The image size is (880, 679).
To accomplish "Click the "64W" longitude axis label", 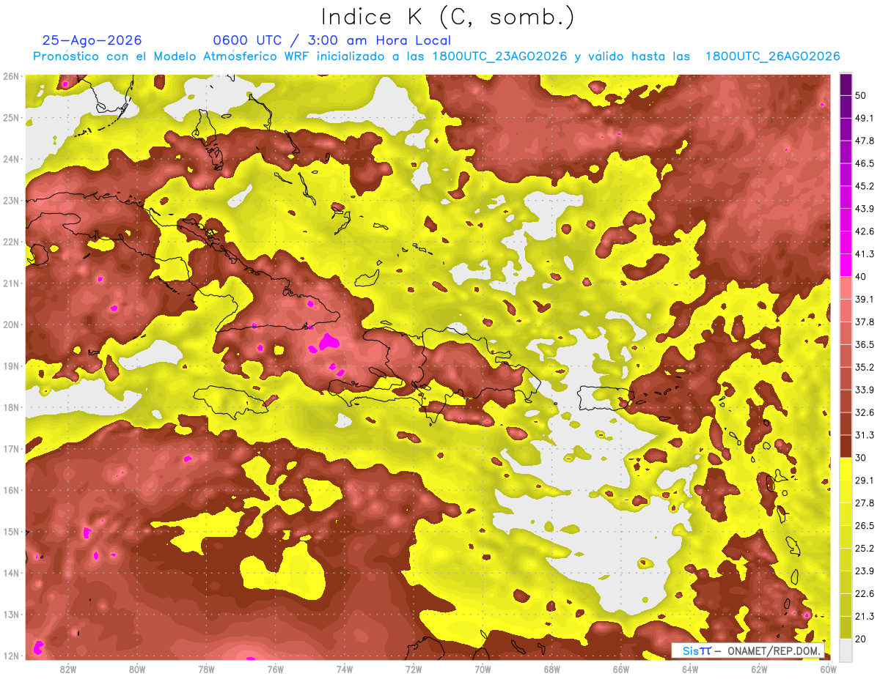I will (690, 669).
